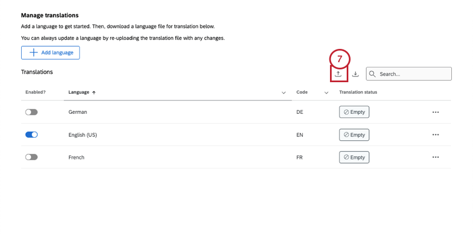The image size is (473, 236).
Task: Click the download translations icon
Action: point(356,74)
